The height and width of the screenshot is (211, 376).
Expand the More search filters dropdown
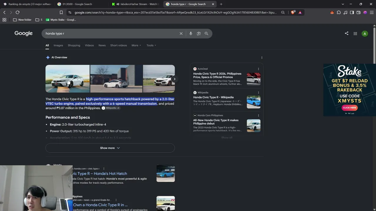[136, 45]
